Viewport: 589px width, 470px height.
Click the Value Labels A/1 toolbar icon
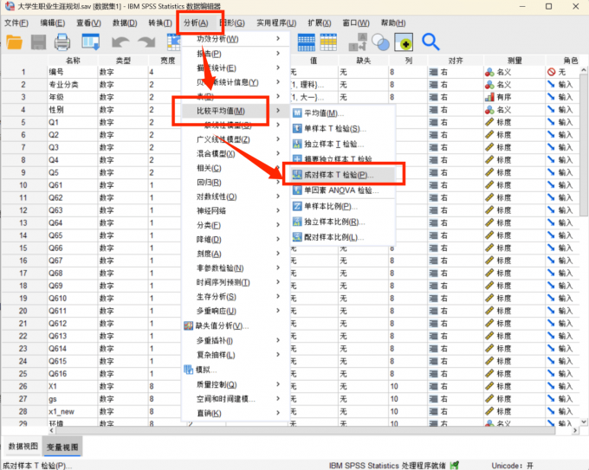(x=357, y=42)
